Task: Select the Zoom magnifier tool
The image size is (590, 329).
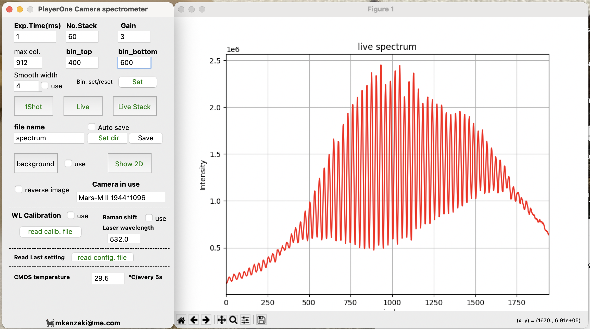Action: (x=233, y=320)
